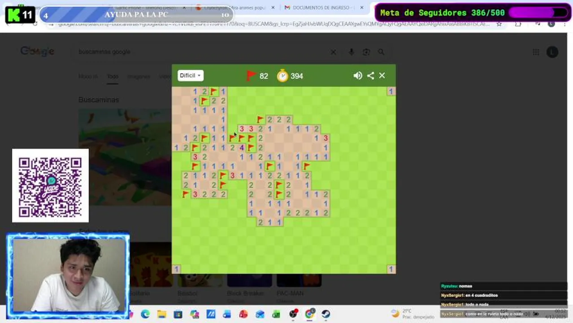Click the flag count value 82
Viewport: 573px width, 323px height.
pyautogui.click(x=264, y=76)
